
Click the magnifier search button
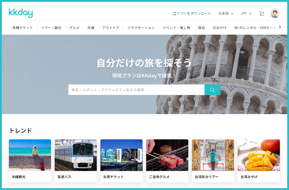(x=212, y=90)
